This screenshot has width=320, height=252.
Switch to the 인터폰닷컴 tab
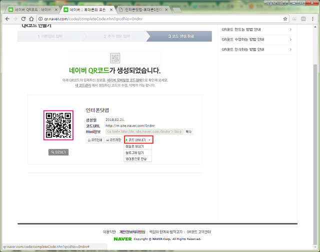143,9
